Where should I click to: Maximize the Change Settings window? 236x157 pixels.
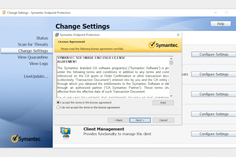click(227, 13)
